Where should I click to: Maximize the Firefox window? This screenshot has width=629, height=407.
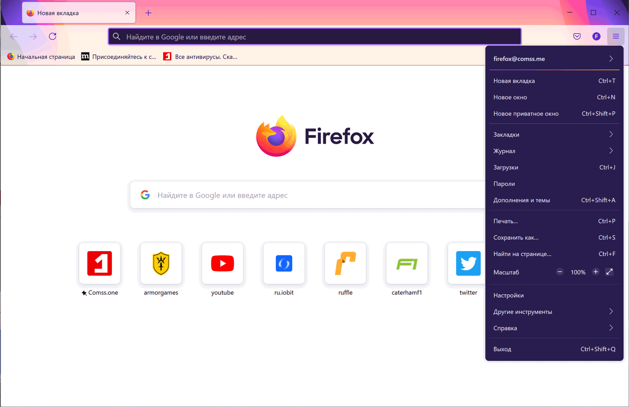593,13
